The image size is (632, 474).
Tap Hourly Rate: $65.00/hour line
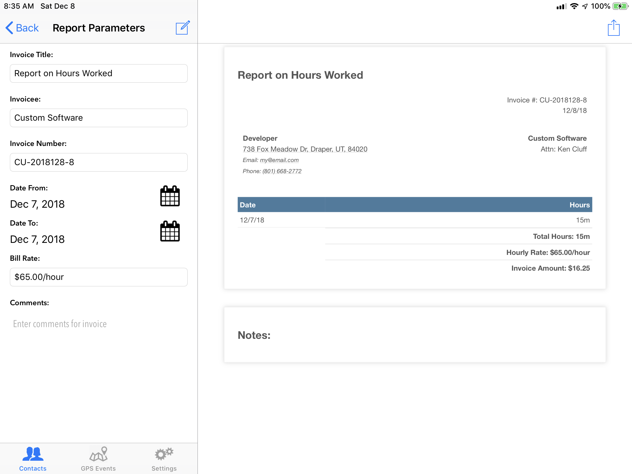(x=548, y=252)
